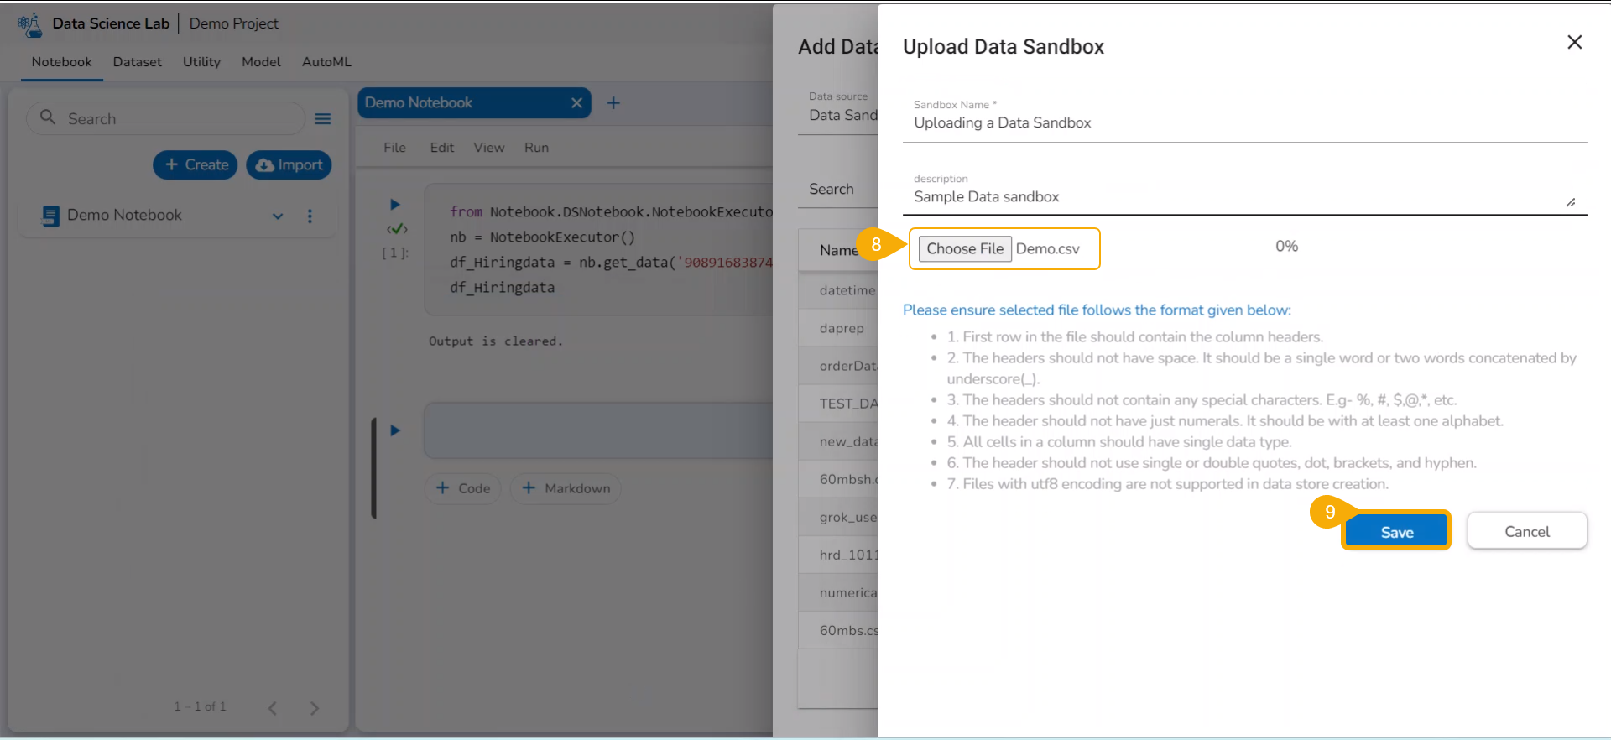The image size is (1611, 740).
Task: Add a new notebook tab with plus
Action: click(x=613, y=103)
